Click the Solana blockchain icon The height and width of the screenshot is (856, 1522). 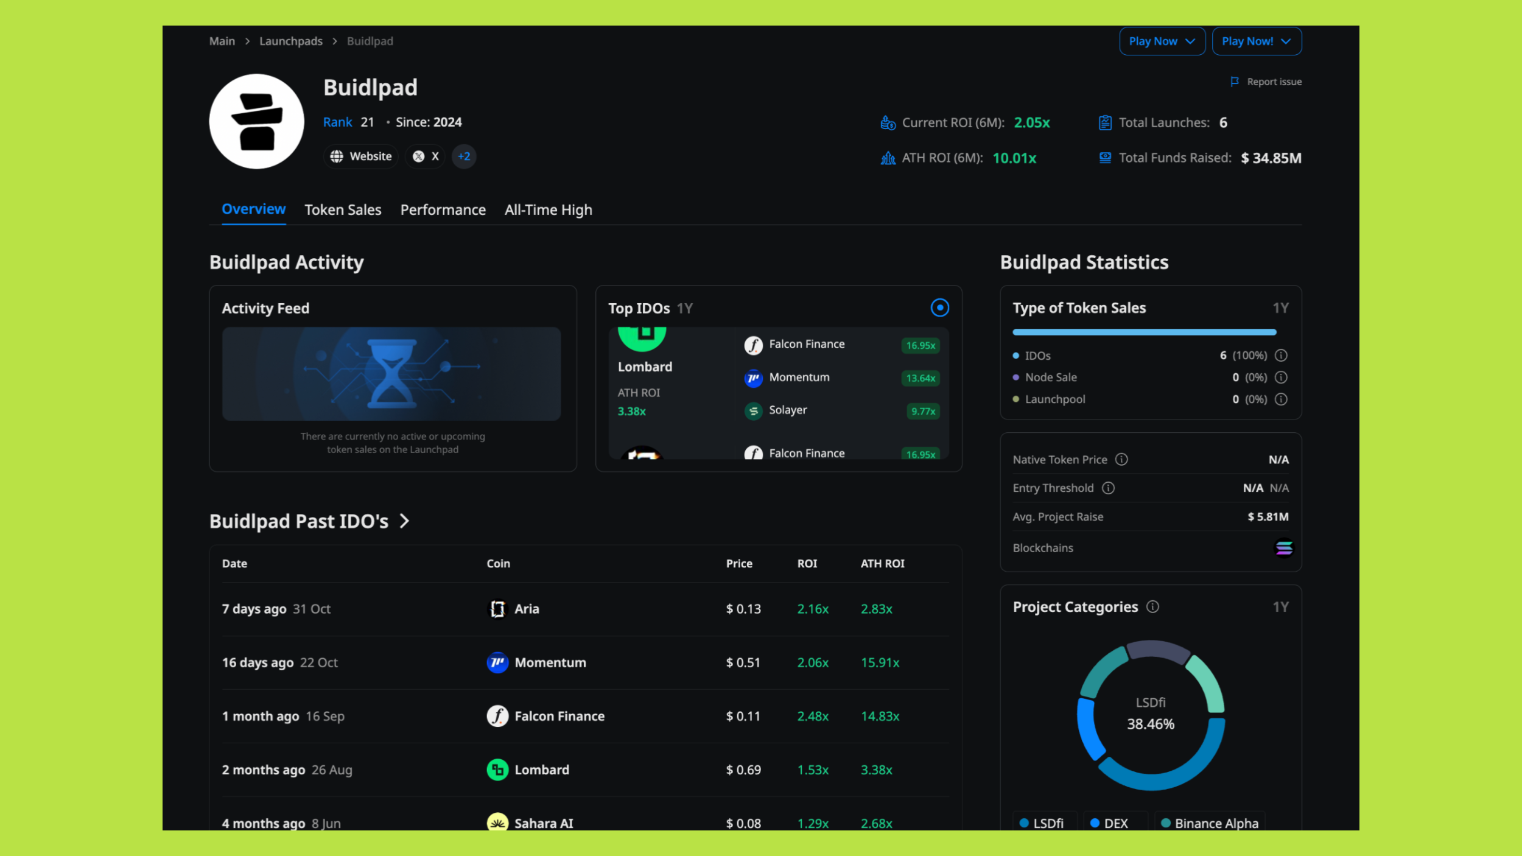tap(1283, 548)
